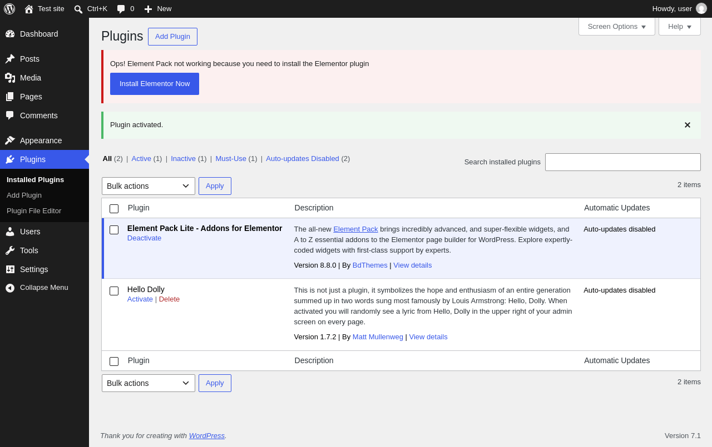Filter plugins by Inactive

pos(183,159)
